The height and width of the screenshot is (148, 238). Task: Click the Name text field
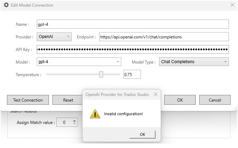(132, 24)
